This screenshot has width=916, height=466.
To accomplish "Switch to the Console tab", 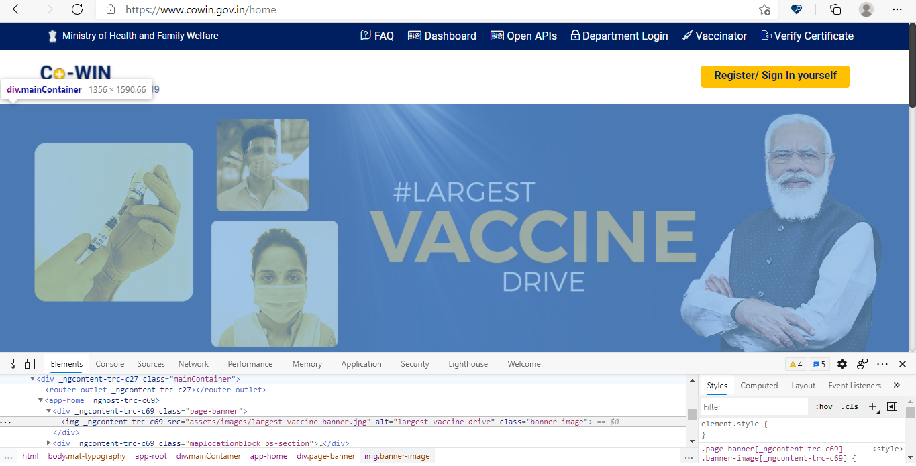I will click(x=110, y=364).
